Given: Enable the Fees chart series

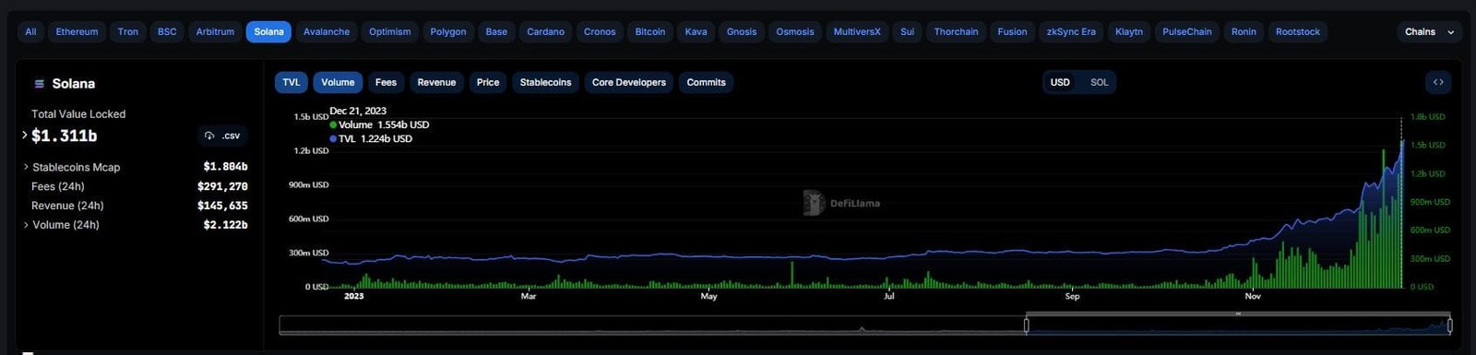Looking at the screenshot, I should click(x=386, y=82).
